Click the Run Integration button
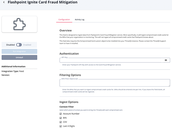Screen dimensions: 172x128 (x=19, y=51)
